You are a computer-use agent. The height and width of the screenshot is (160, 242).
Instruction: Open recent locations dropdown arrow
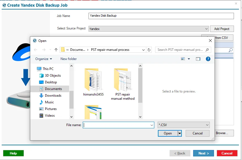pyautogui.click(x=50, y=50)
